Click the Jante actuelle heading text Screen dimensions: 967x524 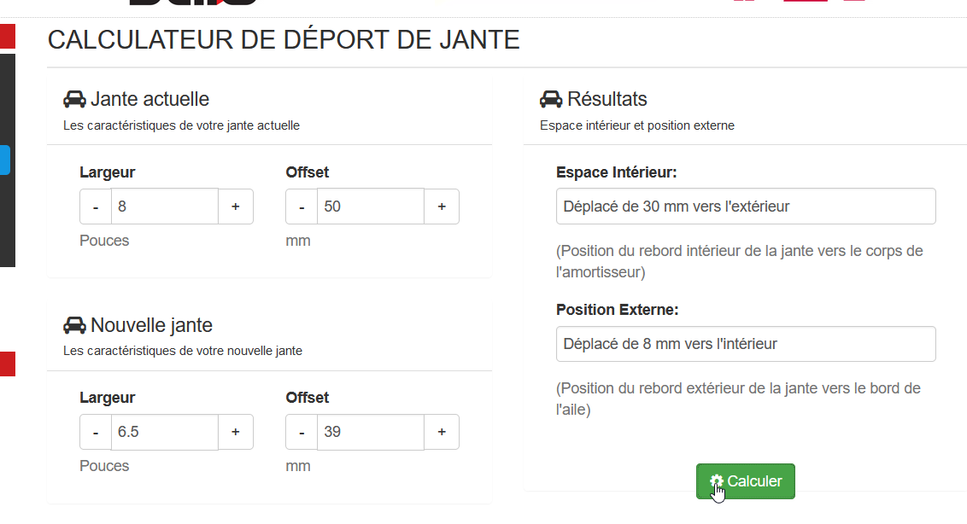tap(149, 99)
